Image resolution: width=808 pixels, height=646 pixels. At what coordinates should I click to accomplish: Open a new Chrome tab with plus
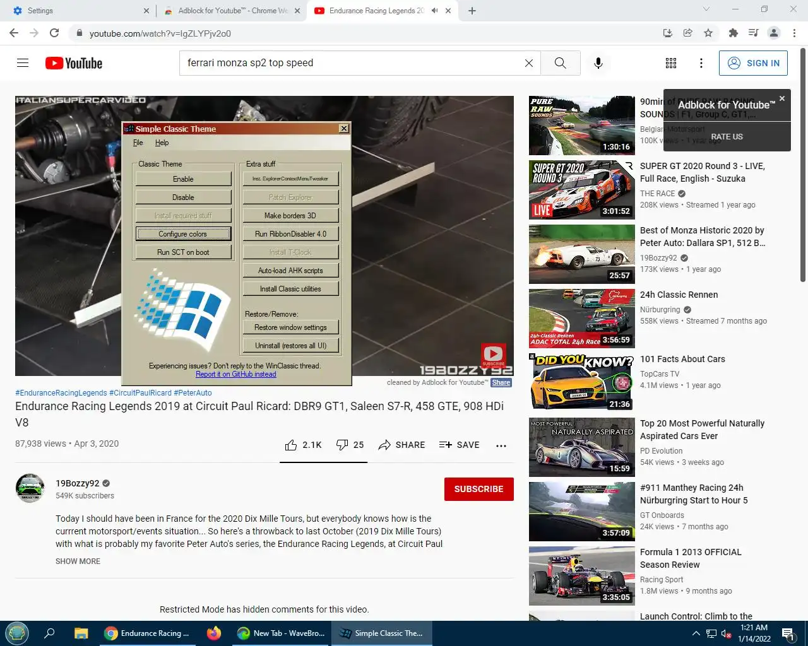click(472, 11)
